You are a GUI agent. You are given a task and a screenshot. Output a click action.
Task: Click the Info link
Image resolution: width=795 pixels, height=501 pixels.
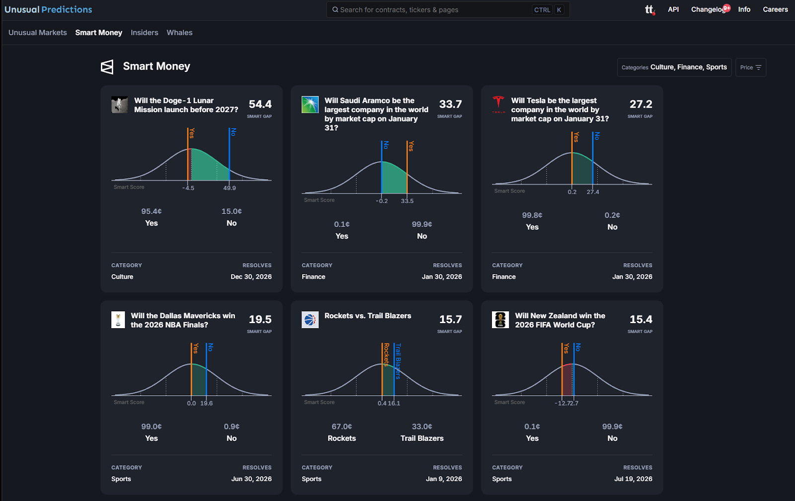coord(744,9)
